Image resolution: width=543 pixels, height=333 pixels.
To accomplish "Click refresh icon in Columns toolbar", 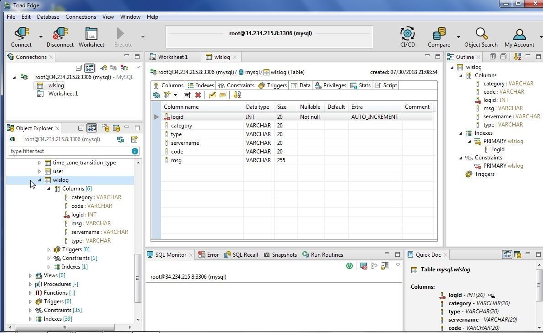I will [156, 95].
